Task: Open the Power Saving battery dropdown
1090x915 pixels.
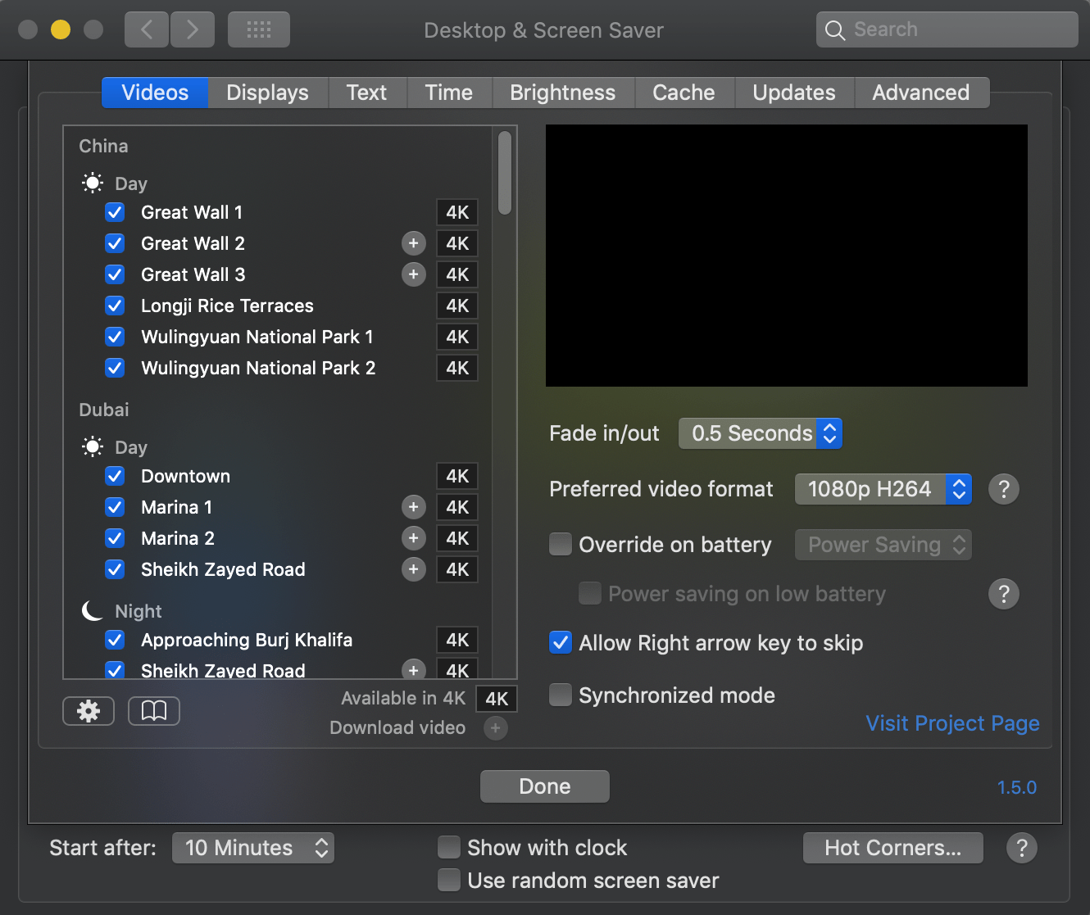Action: 883,545
